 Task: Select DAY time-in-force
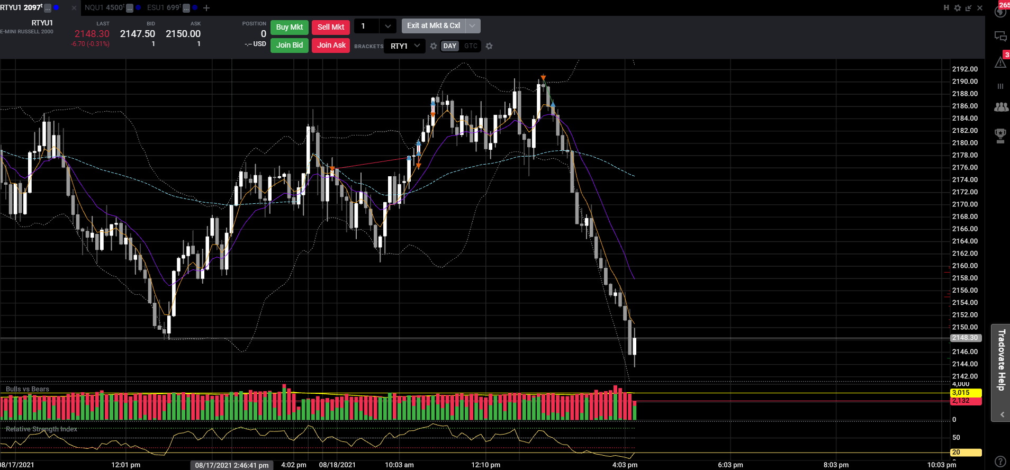[x=450, y=46]
